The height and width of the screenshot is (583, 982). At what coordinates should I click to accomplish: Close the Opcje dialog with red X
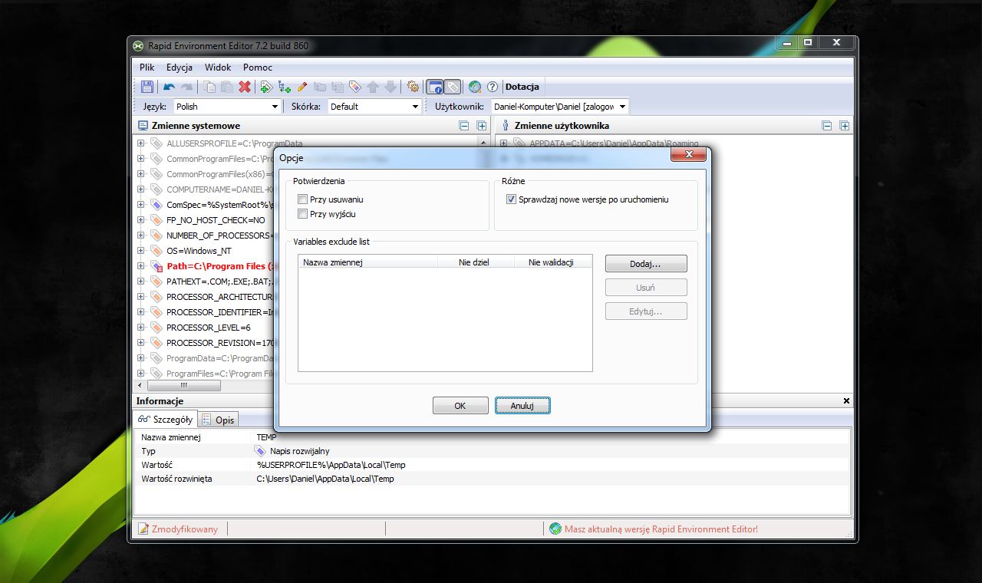(x=688, y=155)
